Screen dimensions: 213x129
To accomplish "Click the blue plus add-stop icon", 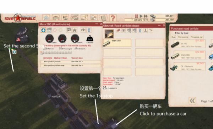I will point(43,30).
